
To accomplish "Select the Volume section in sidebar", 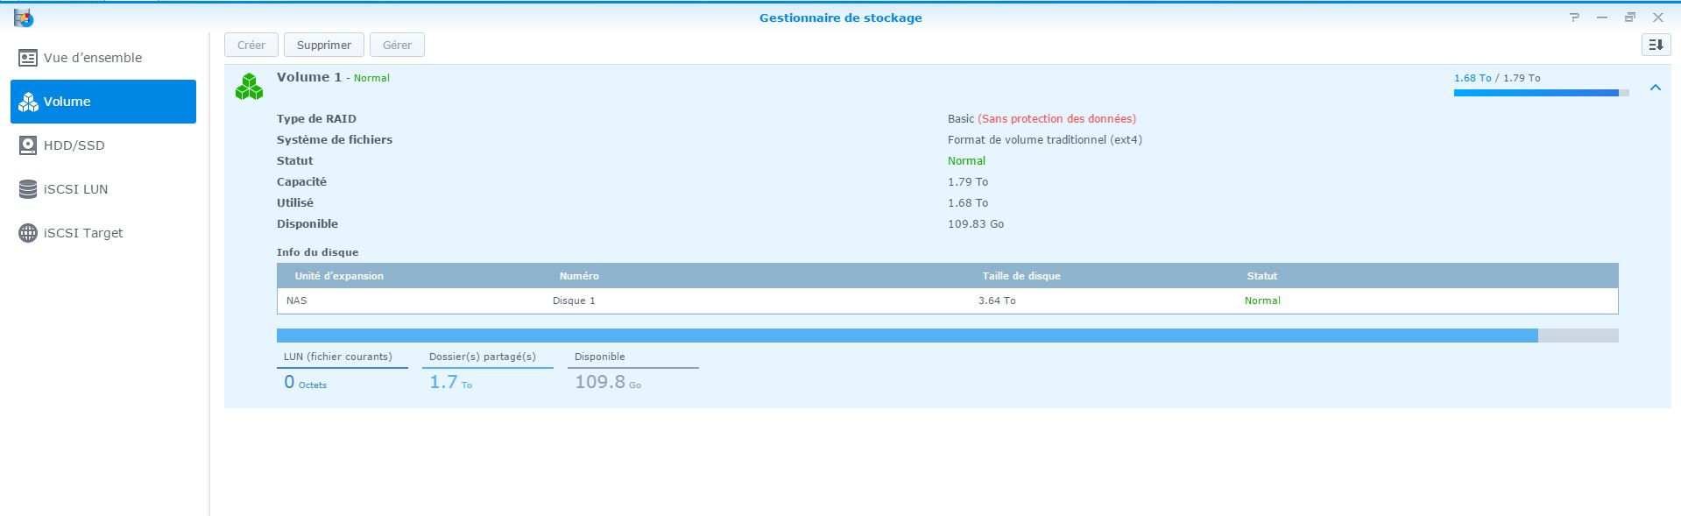I will coord(103,102).
